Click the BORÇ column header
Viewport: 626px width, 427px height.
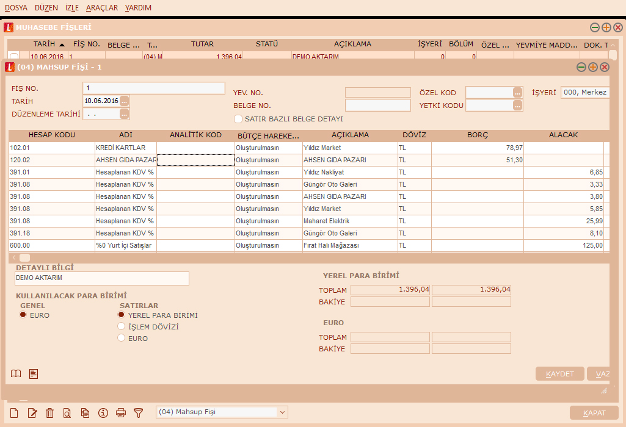point(478,135)
